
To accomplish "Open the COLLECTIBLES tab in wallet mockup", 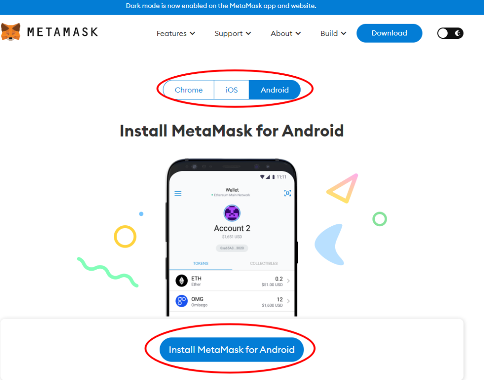I will point(264,263).
